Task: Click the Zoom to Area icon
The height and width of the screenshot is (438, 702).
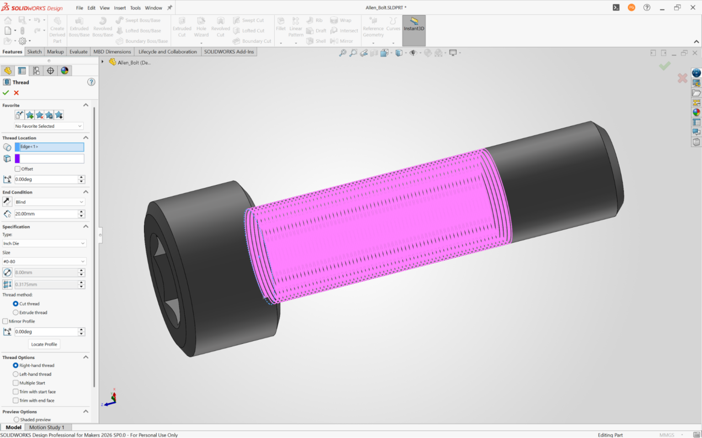Action: (x=353, y=53)
